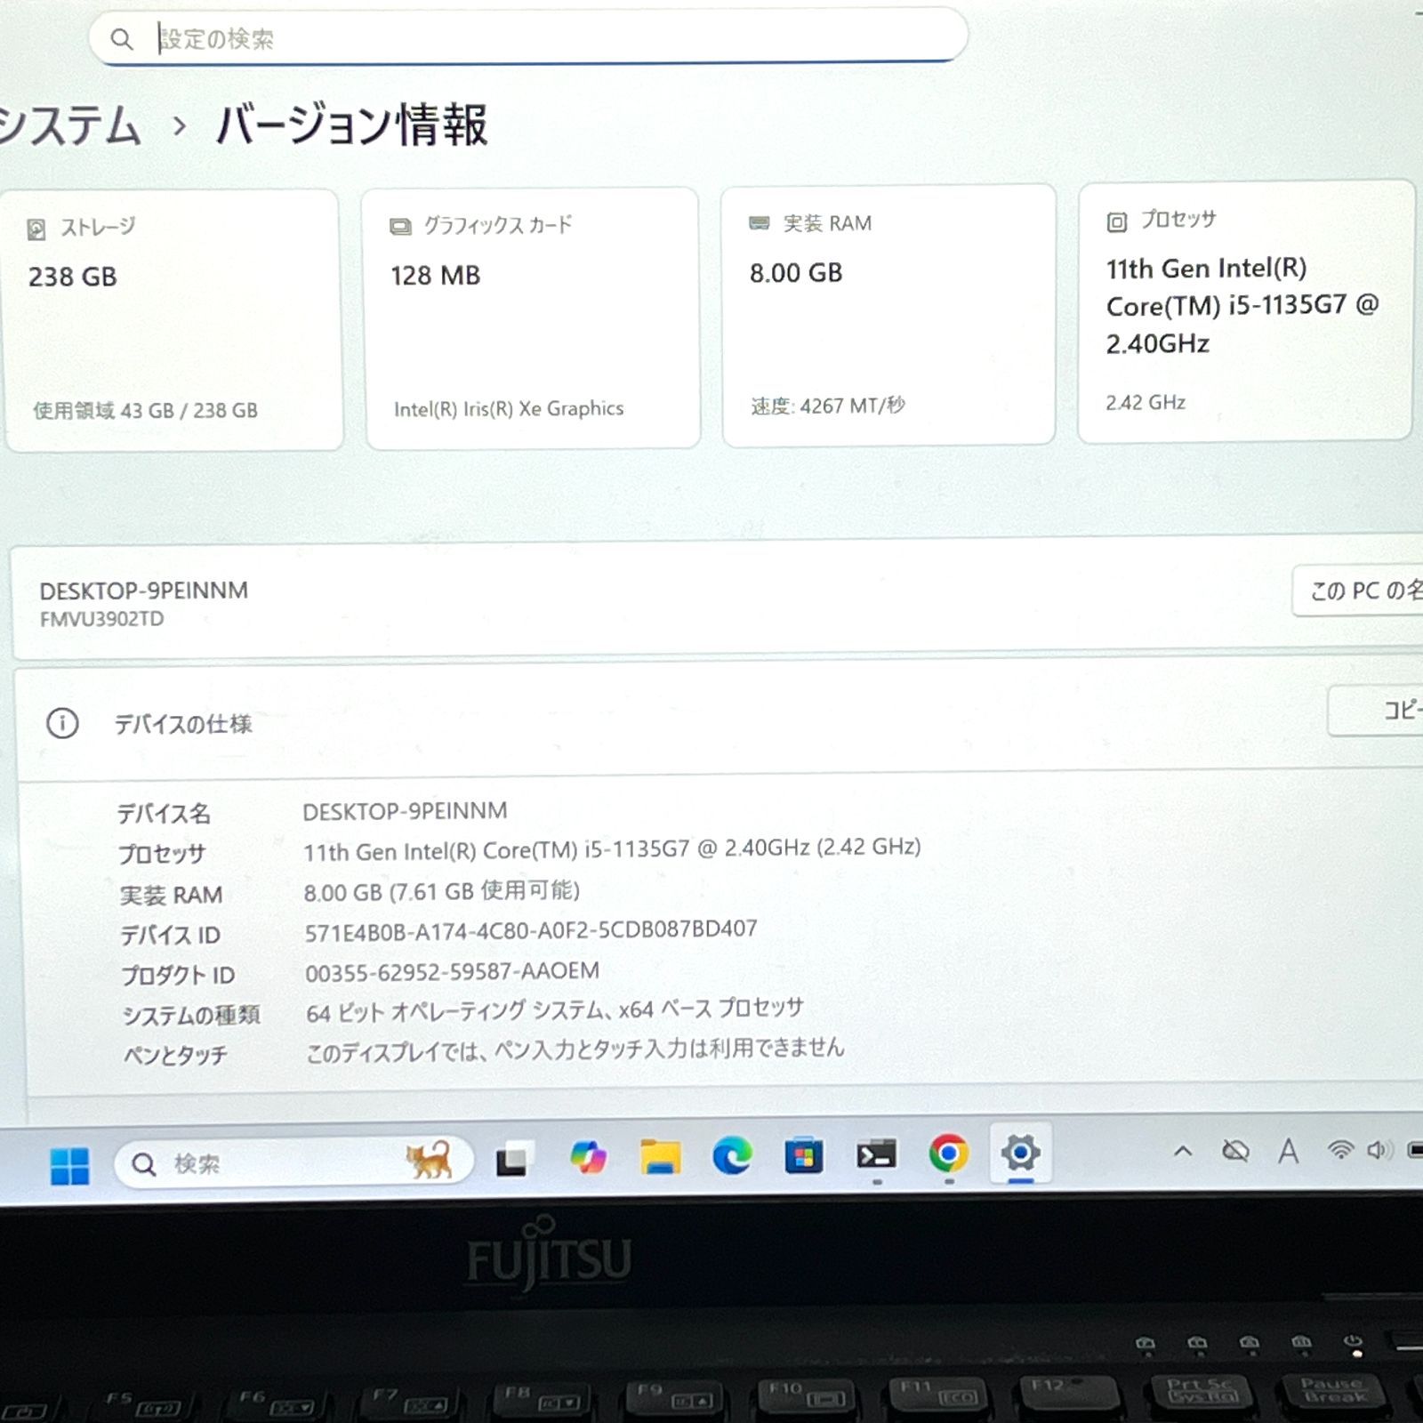Screen dimensions: 1423x1423
Task: Collapse the device specifications section header
Action: [x=720, y=720]
